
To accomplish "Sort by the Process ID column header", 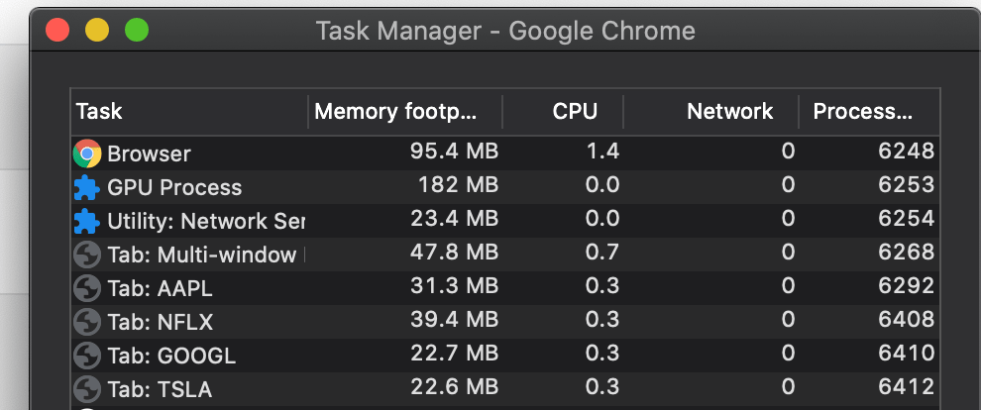I will 862,112.
